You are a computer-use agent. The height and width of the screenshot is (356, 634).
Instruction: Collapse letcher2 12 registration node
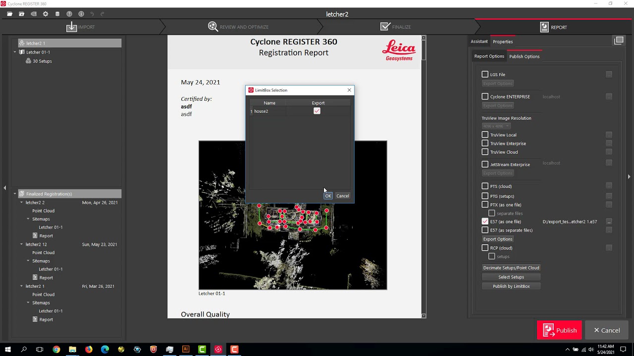click(x=22, y=244)
